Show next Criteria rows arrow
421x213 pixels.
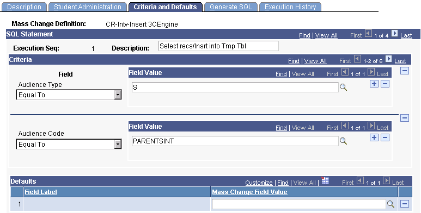coord(388,59)
